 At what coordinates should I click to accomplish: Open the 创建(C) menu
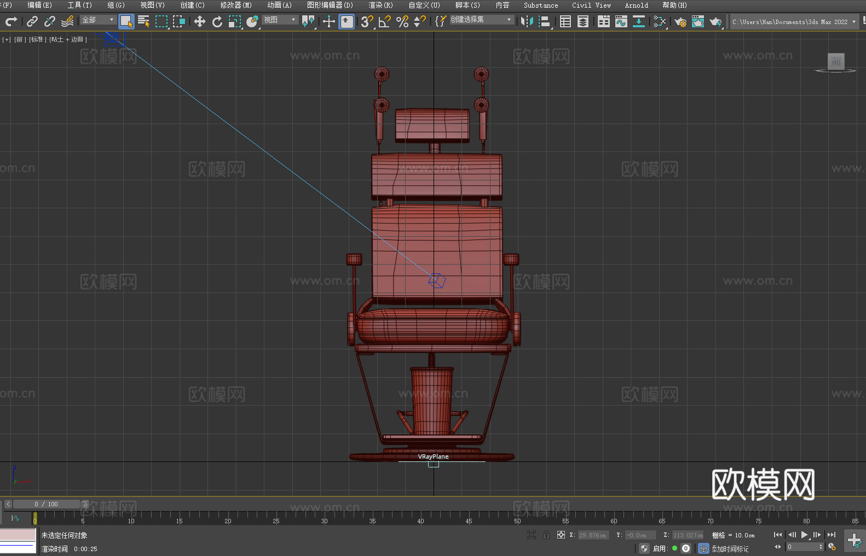(193, 5)
